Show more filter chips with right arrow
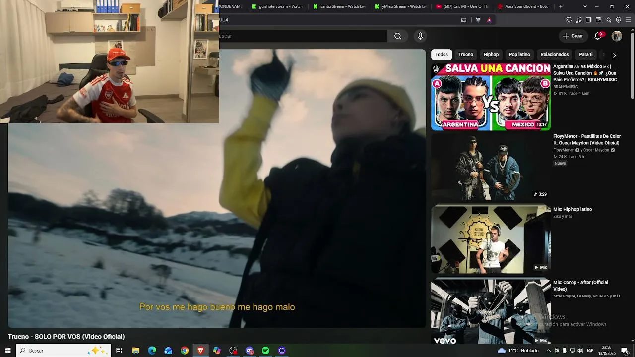The width and height of the screenshot is (635, 357). tap(614, 55)
